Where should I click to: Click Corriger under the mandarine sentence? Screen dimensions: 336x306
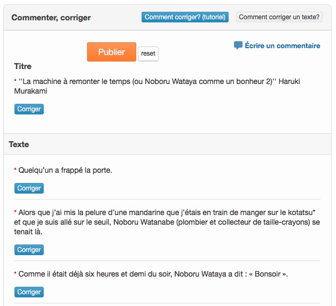29,250
